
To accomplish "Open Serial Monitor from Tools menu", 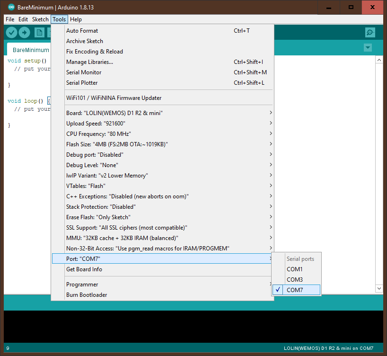I will pos(162,72).
